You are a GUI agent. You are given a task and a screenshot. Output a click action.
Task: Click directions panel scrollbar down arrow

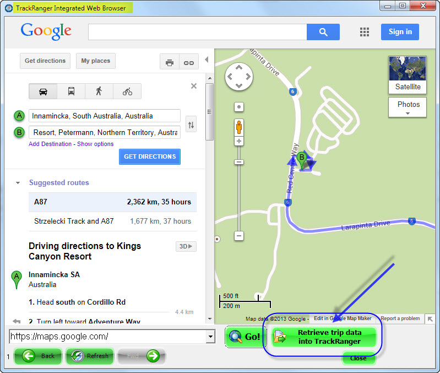210,318
